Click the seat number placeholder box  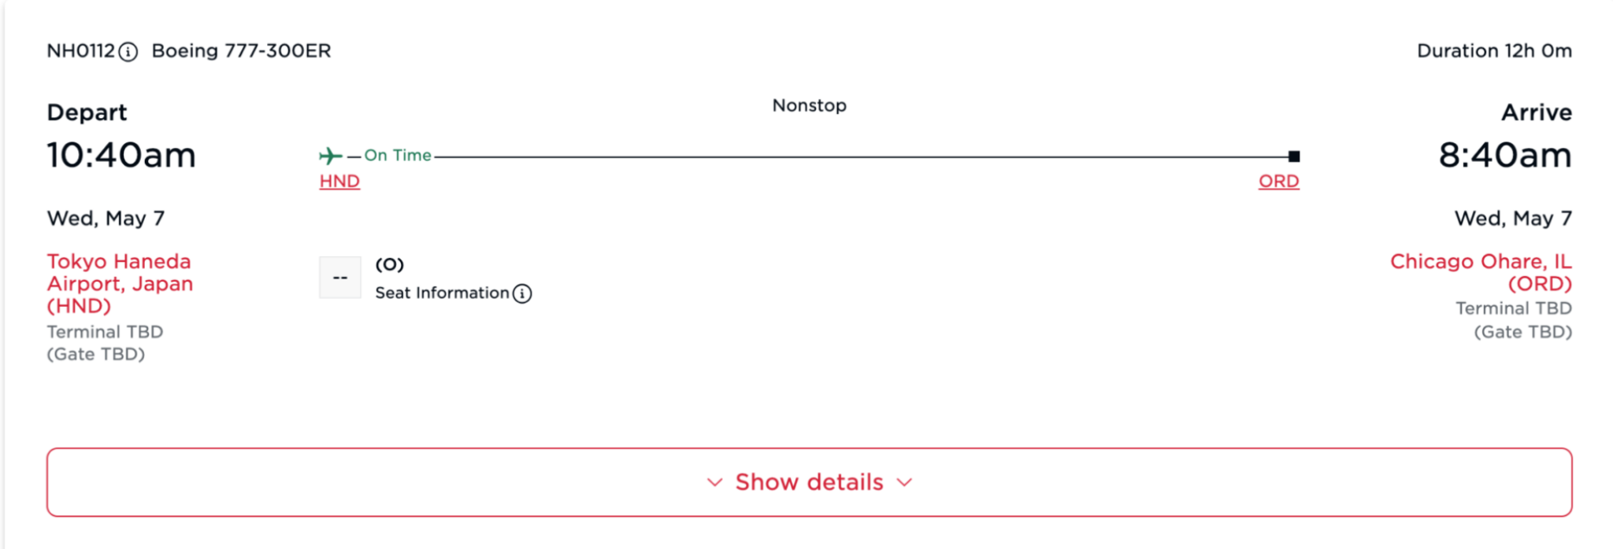tap(340, 278)
